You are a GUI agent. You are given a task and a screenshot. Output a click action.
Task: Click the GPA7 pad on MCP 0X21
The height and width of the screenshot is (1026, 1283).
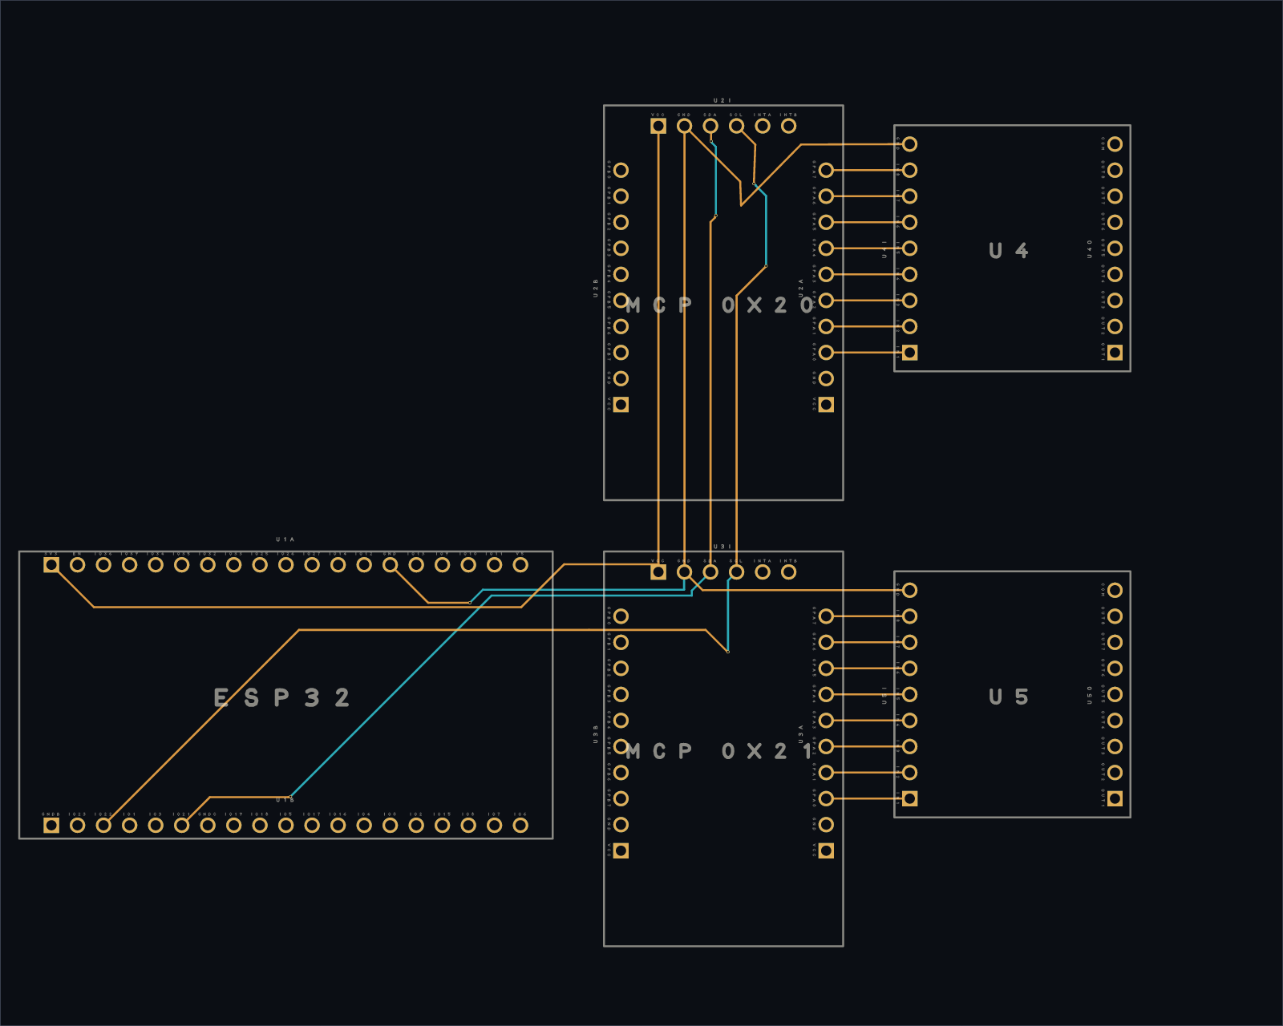(826, 616)
